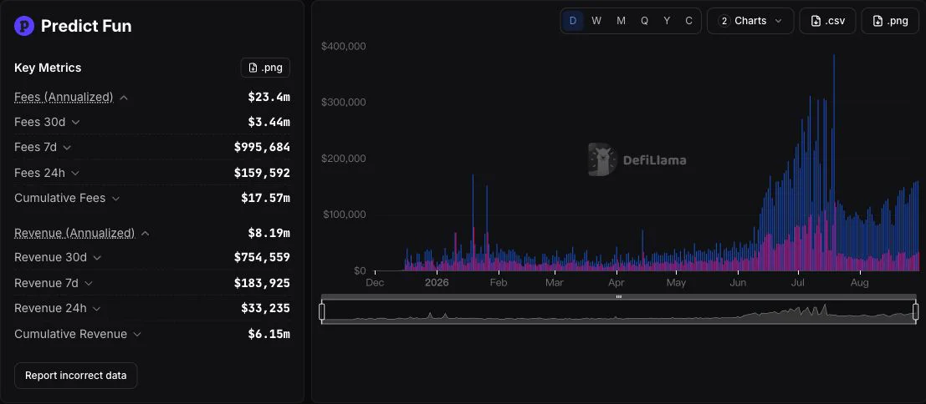Click the Feb x-axis label
Screen dimensions: 926x404
499,283
